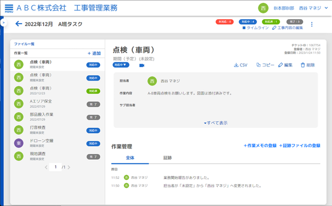
Task: Select the 打音検査 task
Action: tap(57, 130)
